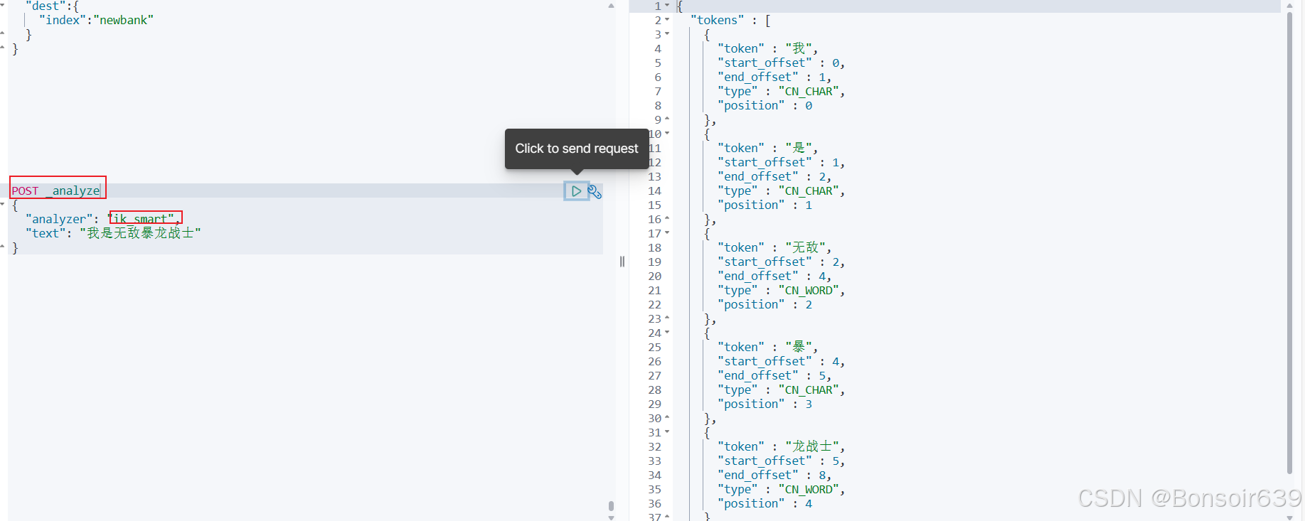Click "type" : "CN_CHAR" on line 7
Viewport: 1305px width, 521px height.
pyautogui.click(x=781, y=91)
